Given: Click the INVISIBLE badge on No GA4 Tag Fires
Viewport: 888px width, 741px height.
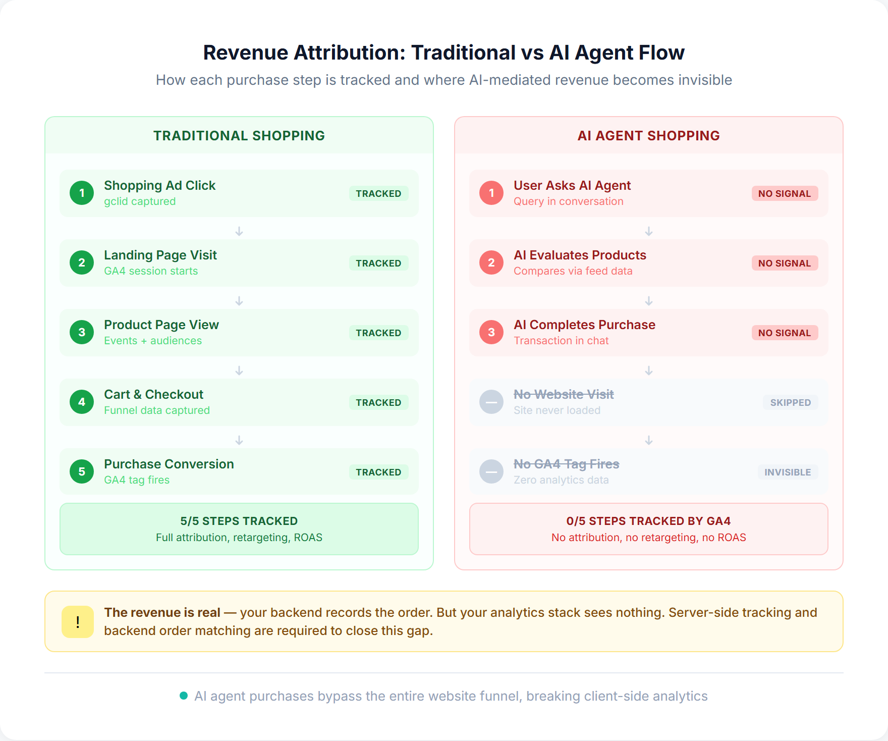Looking at the screenshot, I should pyautogui.click(x=788, y=472).
